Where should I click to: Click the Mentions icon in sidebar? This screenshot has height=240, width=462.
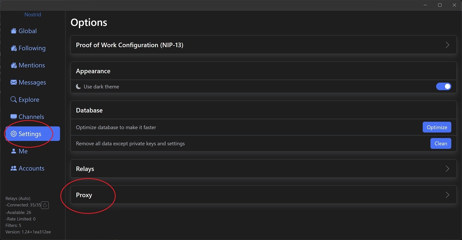(14, 65)
